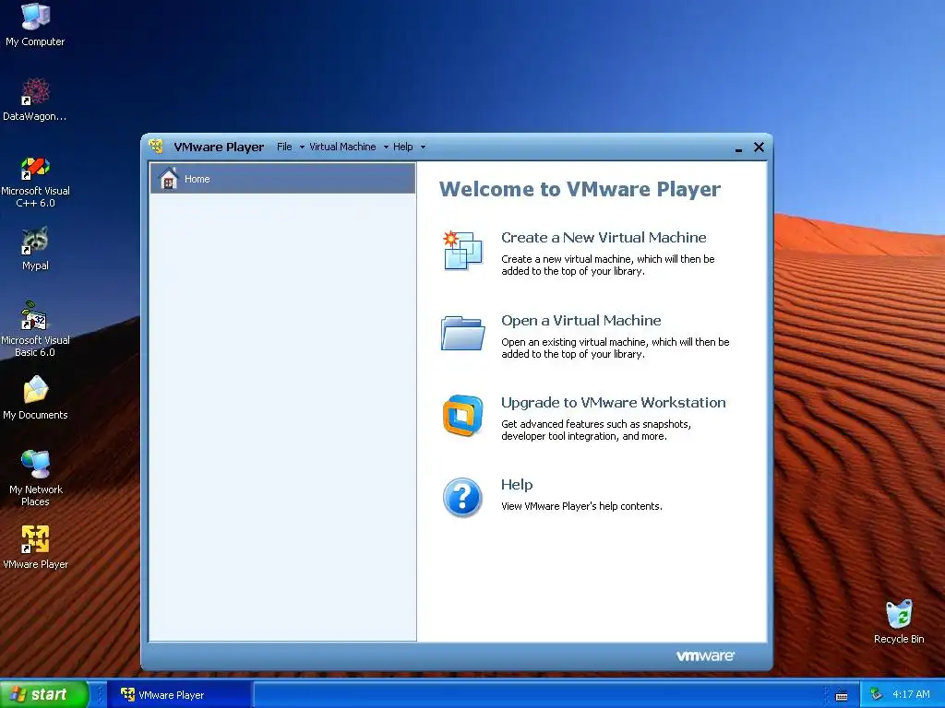Click the Home house icon in library
Screen dimensions: 945x708
point(169,178)
